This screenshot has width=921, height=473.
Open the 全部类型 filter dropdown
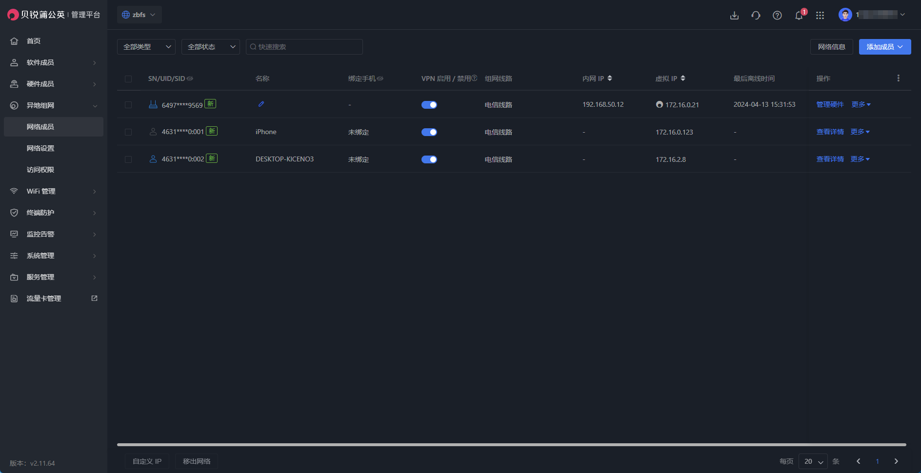pos(146,47)
